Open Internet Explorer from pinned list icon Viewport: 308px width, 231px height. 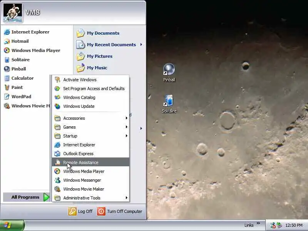[x=7, y=32]
